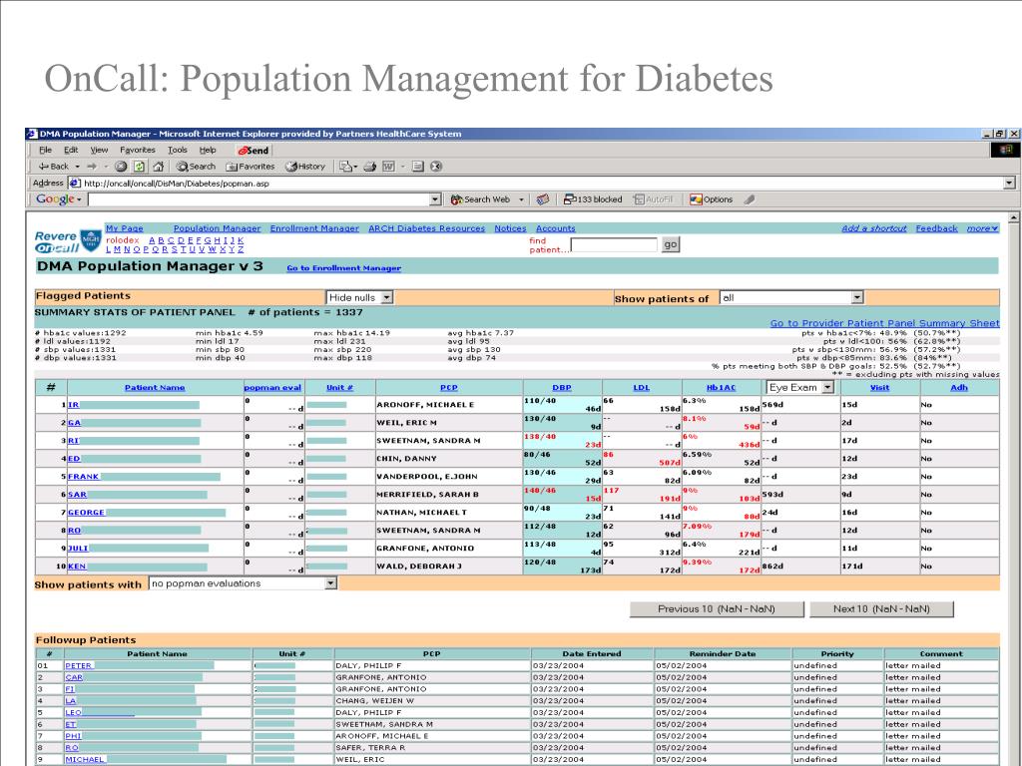This screenshot has width=1022, height=766.
Task: Open the File menu
Action: click(x=45, y=151)
